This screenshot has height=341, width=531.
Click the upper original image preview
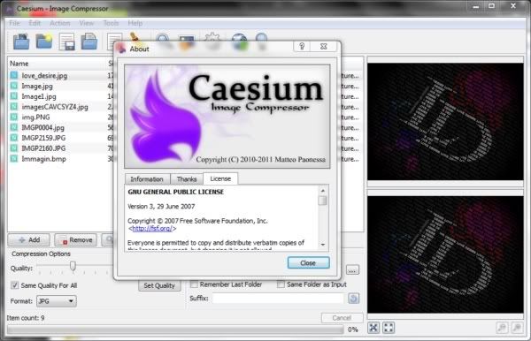[x=445, y=122]
